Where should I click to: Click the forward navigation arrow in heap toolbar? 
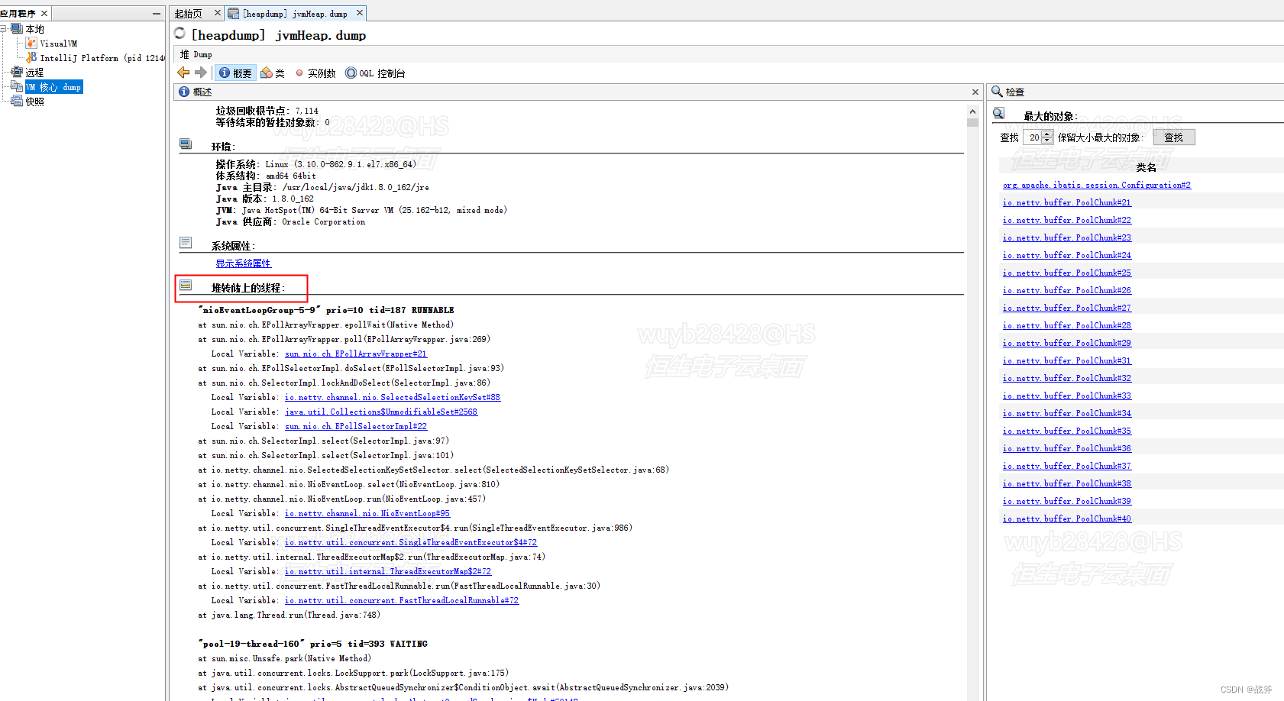tap(200, 73)
